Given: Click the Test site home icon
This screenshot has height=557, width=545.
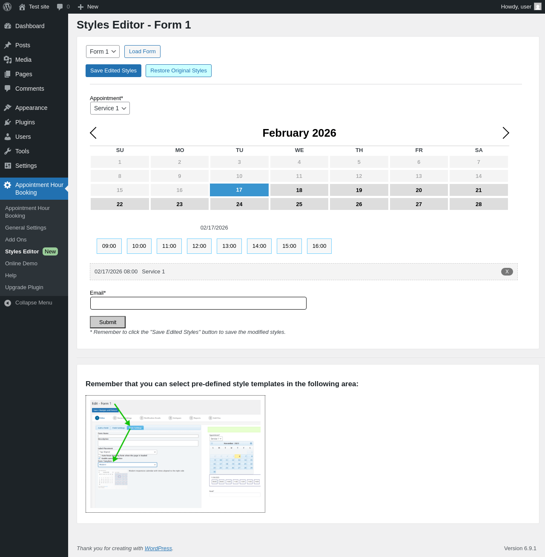Looking at the screenshot, I should tap(22, 7).
